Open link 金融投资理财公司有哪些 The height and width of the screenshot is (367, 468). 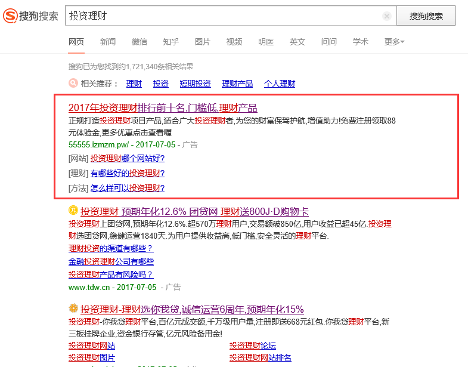(111, 261)
